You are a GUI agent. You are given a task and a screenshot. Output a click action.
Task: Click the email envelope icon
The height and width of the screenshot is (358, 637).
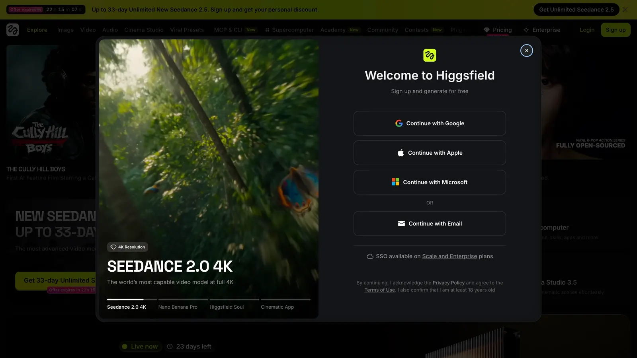click(x=401, y=224)
